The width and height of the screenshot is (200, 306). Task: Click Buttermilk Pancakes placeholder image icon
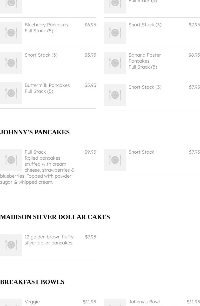[x=11, y=93]
